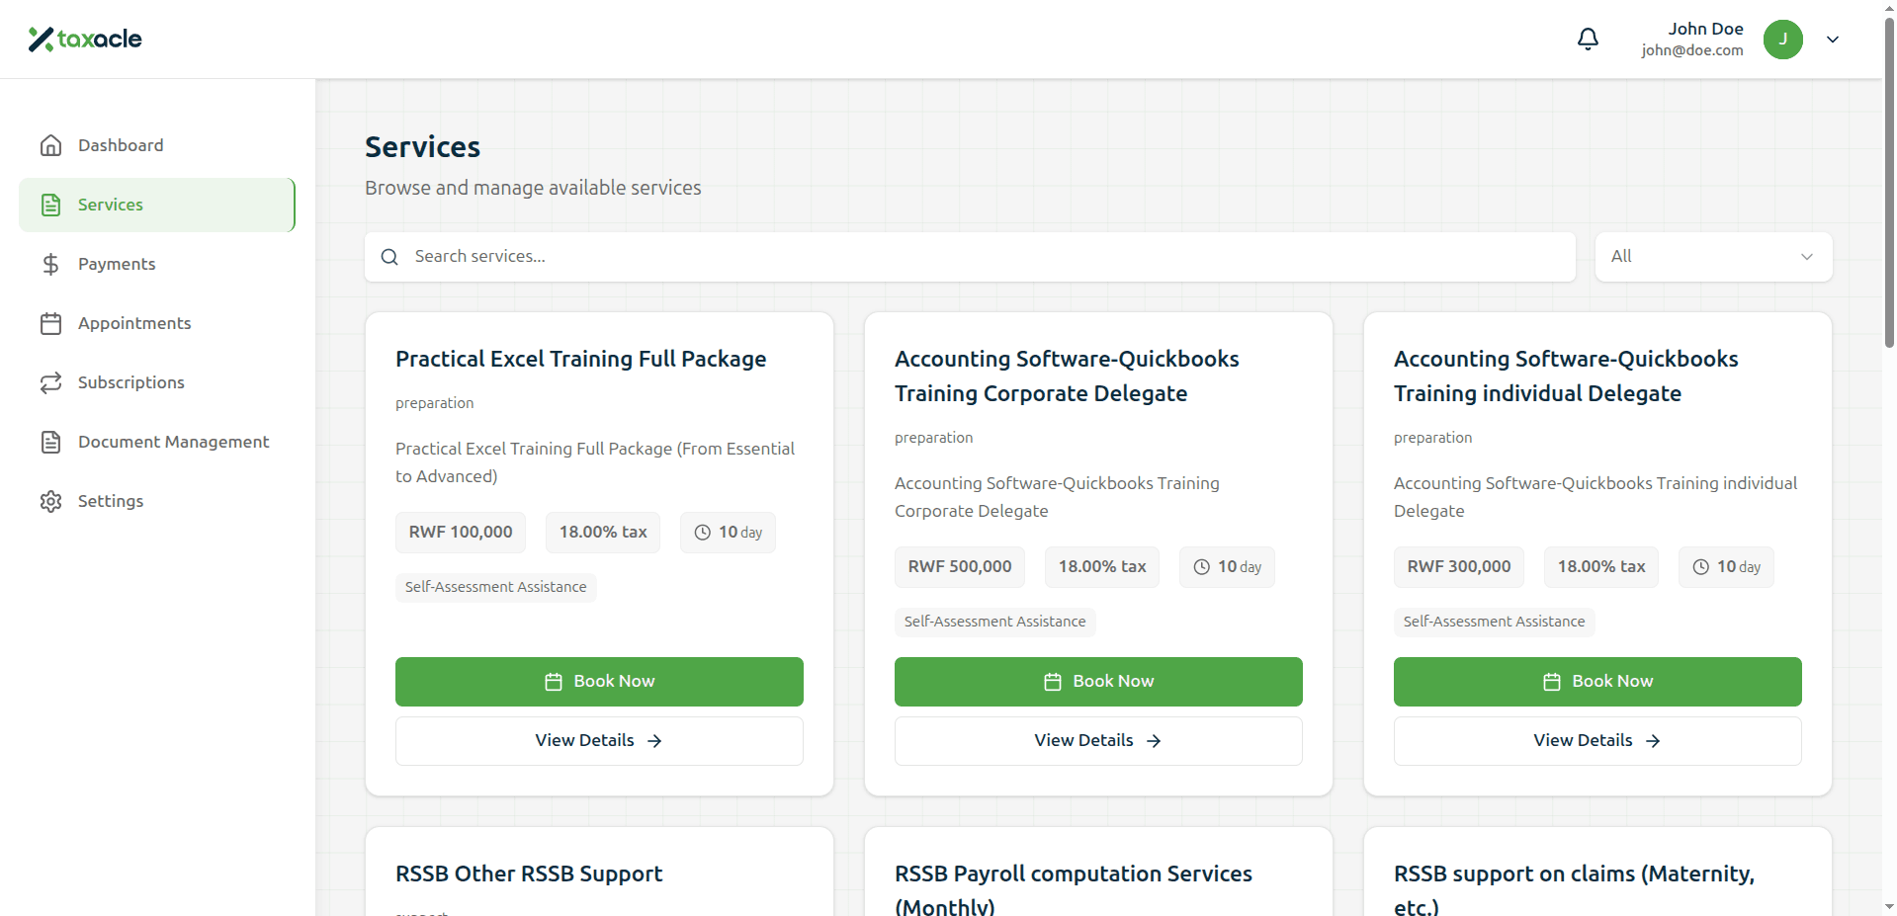Open John Doe's avatar circle
Image resolution: width=1897 pixels, height=916 pixels.
[1783, 40]
